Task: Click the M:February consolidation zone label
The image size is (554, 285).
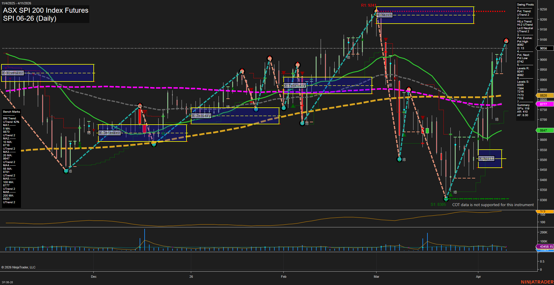Action: click(295, 85)
